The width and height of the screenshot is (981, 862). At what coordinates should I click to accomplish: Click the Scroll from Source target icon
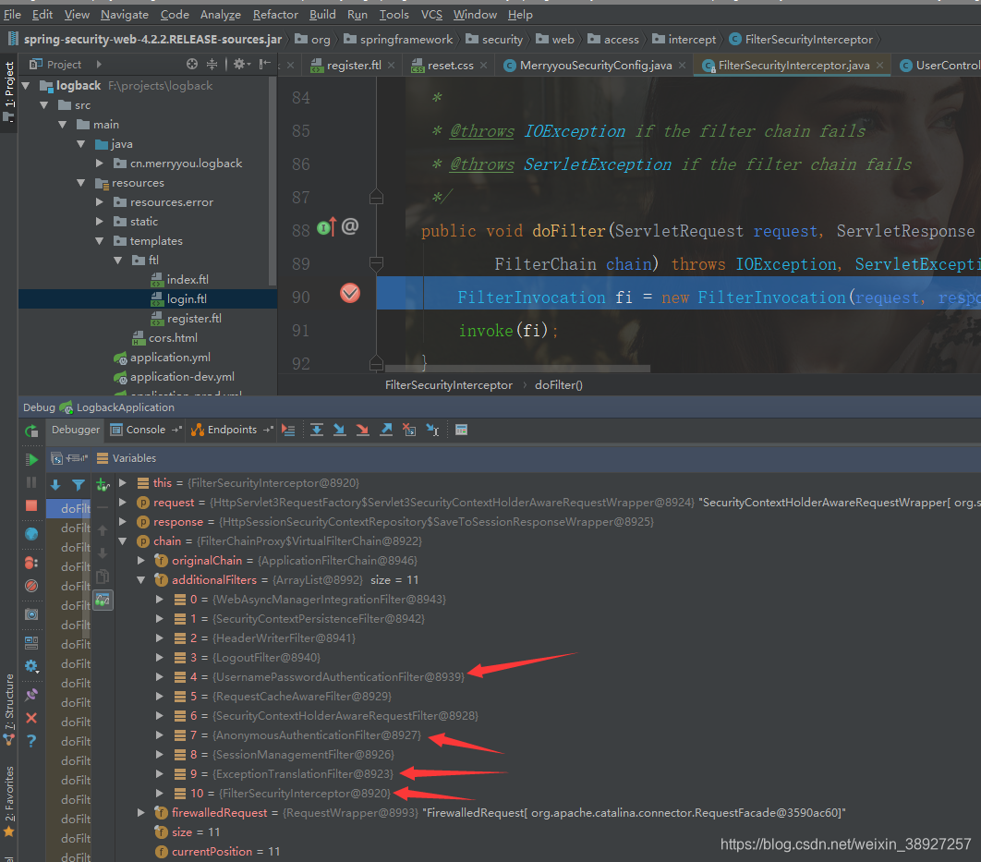tap(192, 64)
